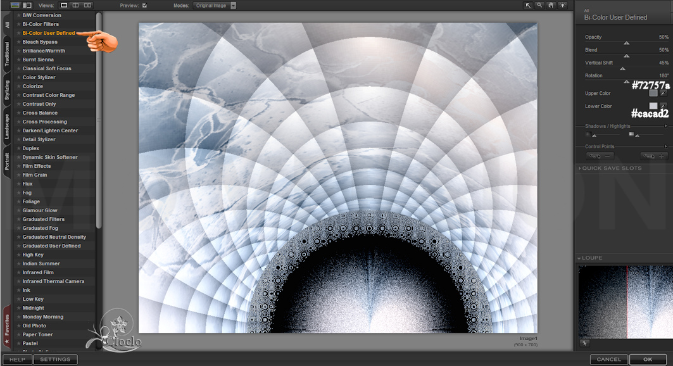Image resolution: width=673 pixels, height=366 pixels.
Task: Mark Midnight filter as favorite star
Action: click(x=18, y=308)
